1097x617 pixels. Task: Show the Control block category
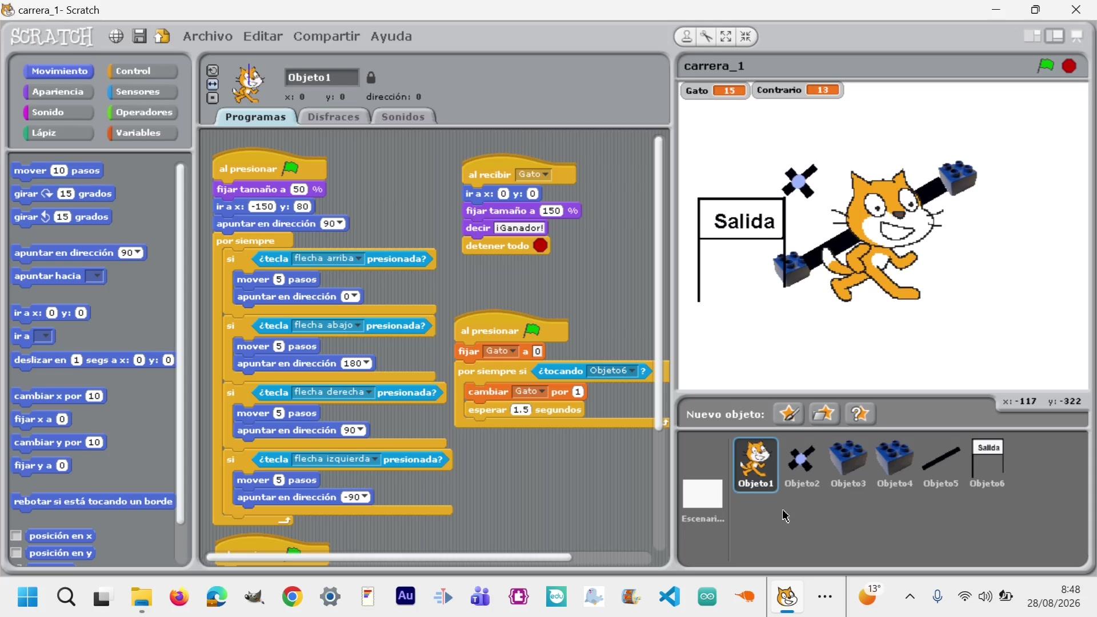pyautogui.click(x=142, y=71)
